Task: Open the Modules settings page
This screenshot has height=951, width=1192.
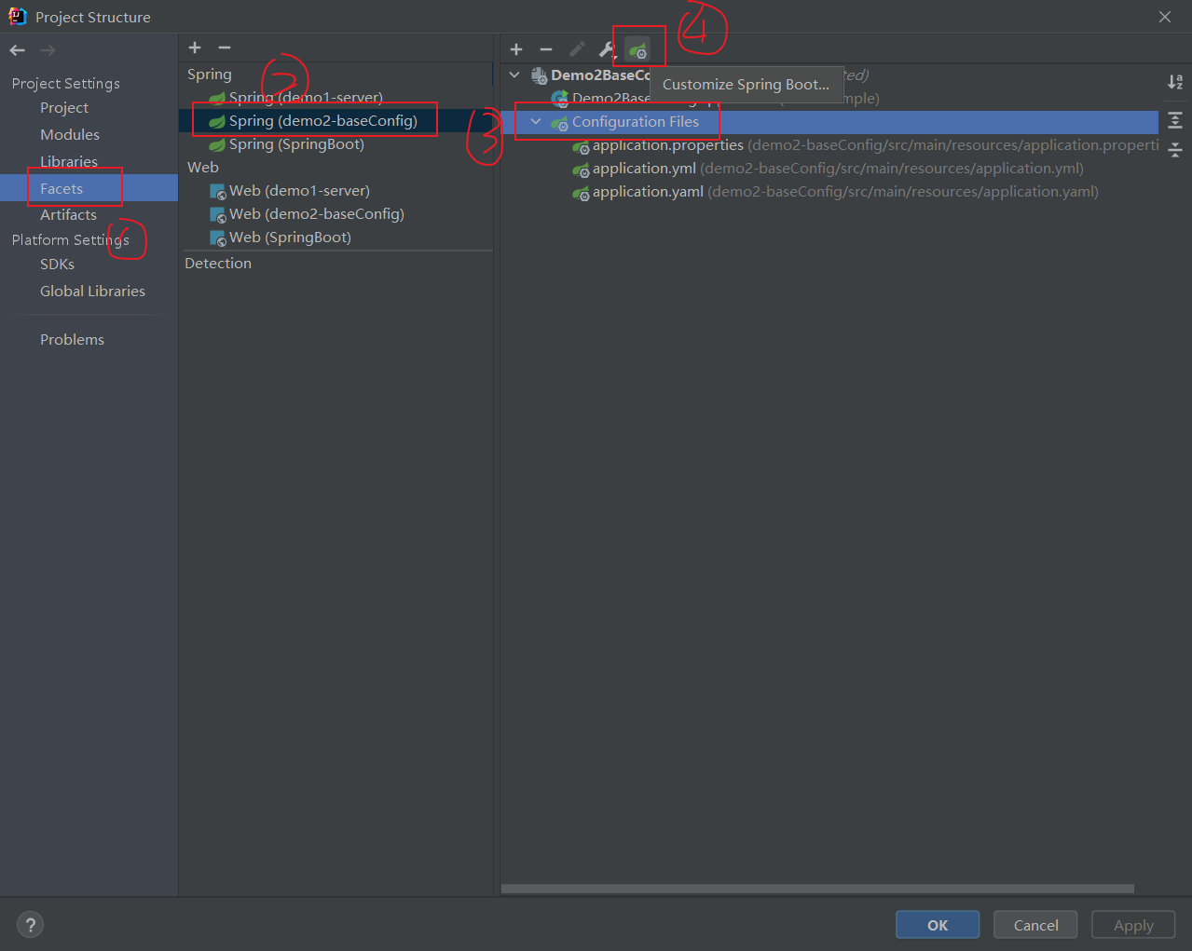Action: [x=70, y=135]
